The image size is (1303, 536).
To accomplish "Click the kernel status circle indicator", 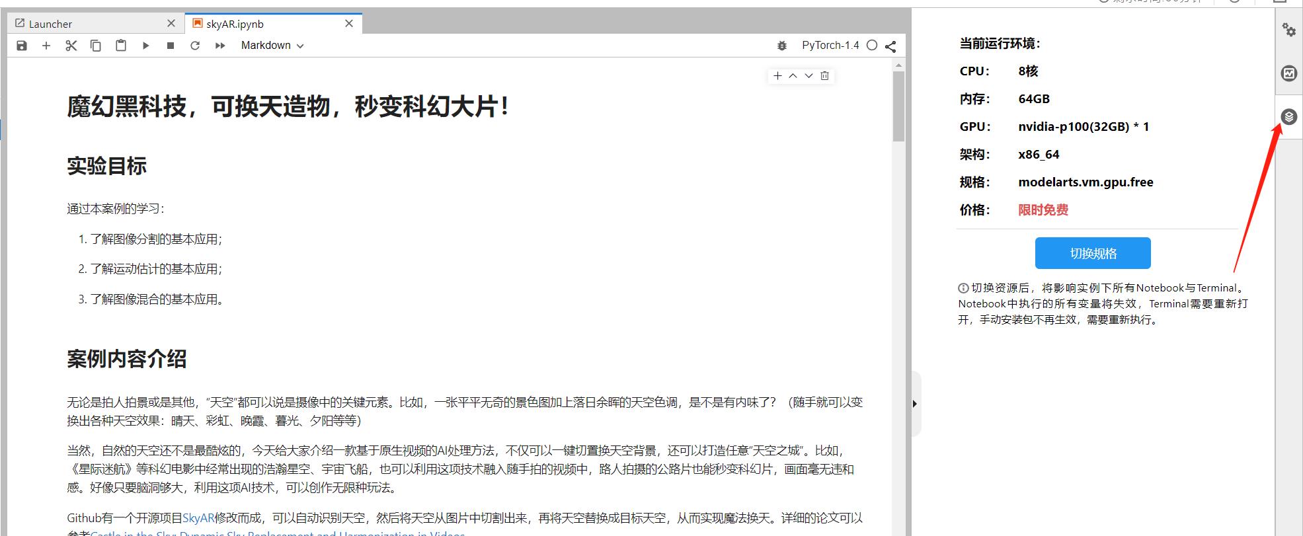I will 872,46.
